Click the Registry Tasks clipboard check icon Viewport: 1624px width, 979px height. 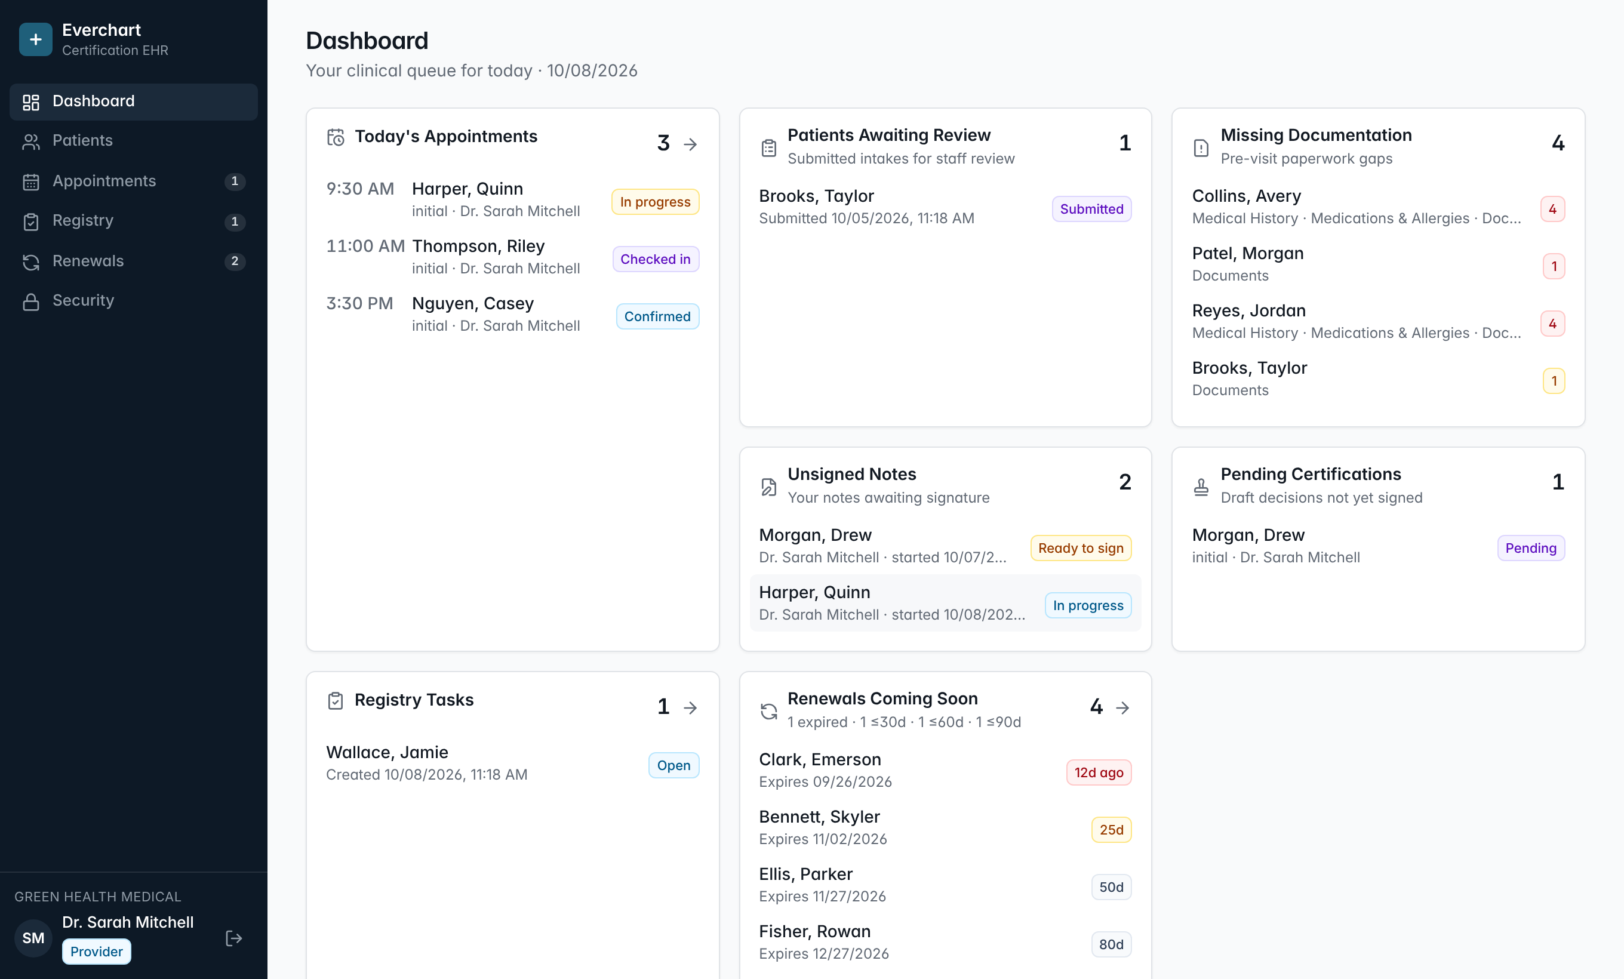(x=336, y=700)
